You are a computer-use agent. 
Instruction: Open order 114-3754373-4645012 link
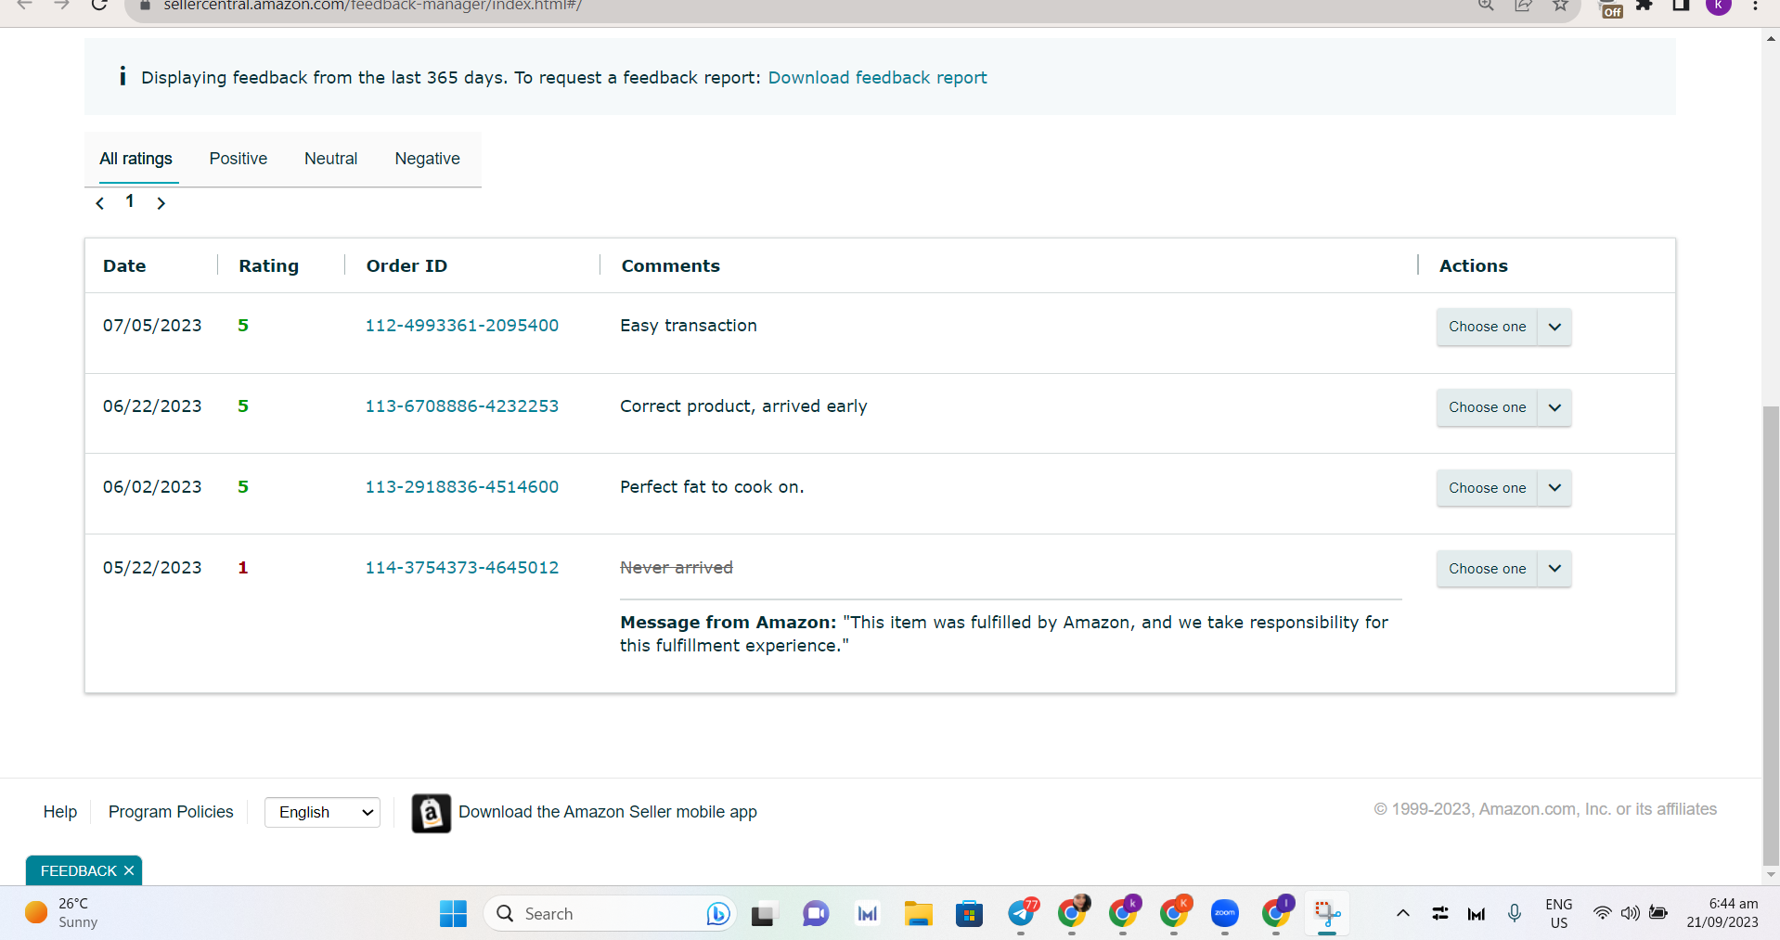462,568
